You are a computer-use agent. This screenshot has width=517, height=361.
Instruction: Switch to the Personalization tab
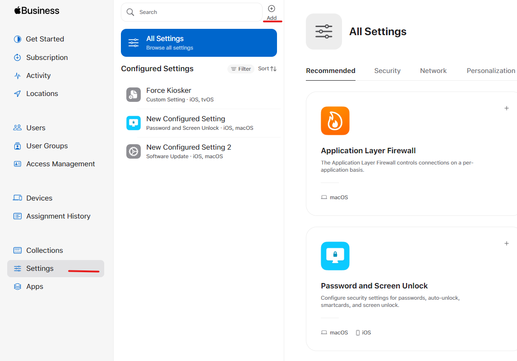491,71
